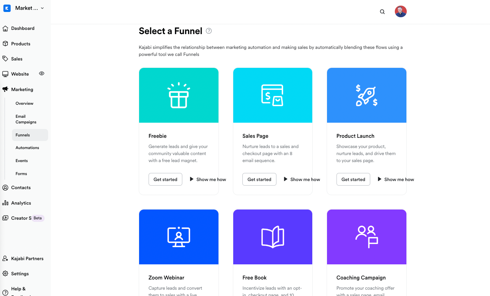Click the Free Book card title
490x296 pixels.
[255, 278]
